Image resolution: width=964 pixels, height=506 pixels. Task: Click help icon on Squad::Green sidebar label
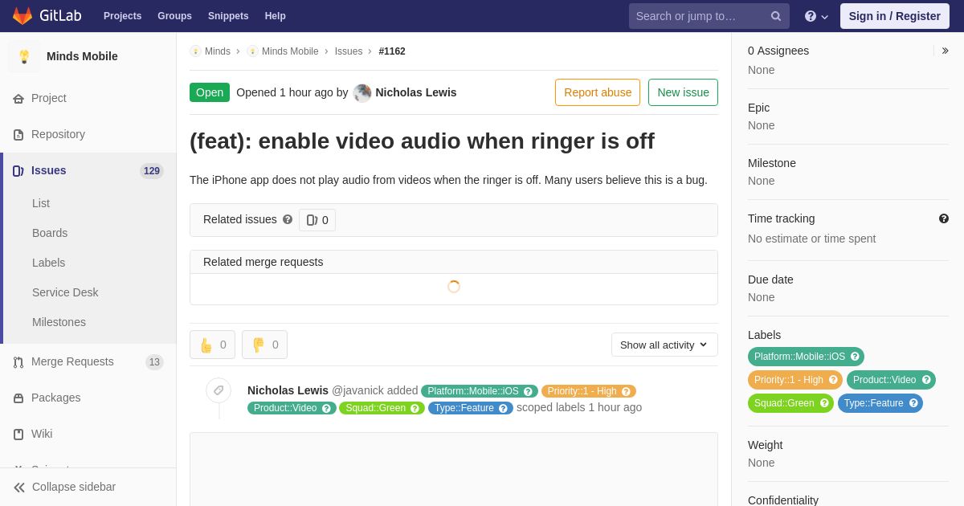824,403
